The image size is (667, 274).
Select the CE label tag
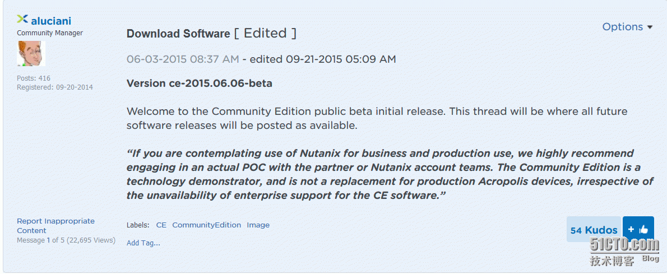pyautogui.click(x=161, y=225)
